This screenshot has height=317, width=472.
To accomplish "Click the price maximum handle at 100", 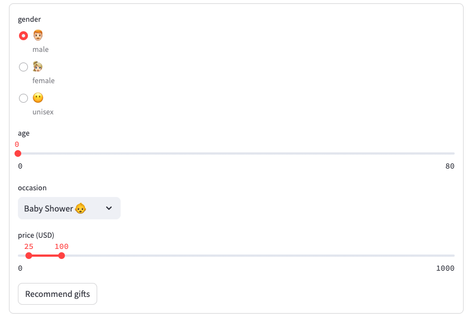I will (61, 256).
